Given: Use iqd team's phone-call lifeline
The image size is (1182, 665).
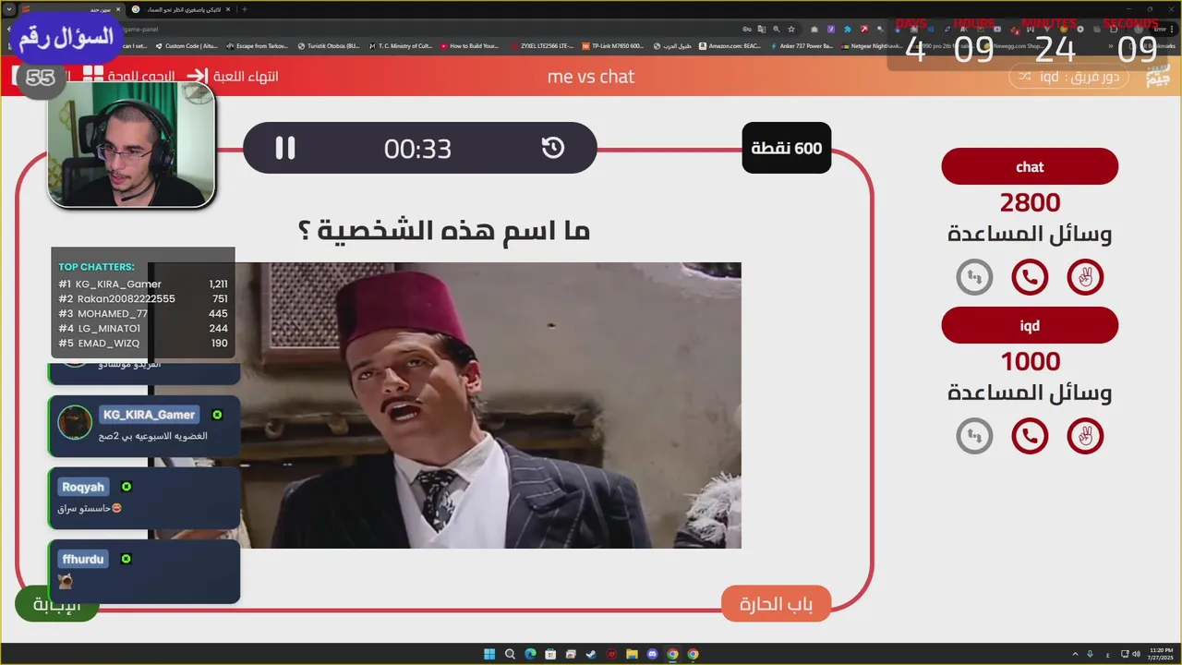Looking at the screenshot, I should 1030,436.
